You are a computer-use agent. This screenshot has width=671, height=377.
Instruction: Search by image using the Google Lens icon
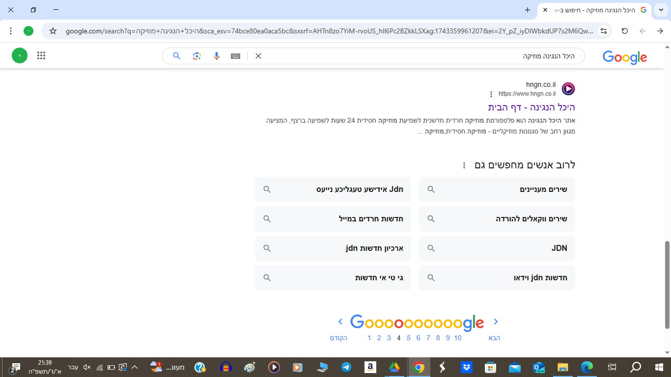pyautogui.click(x=196, y=55)
